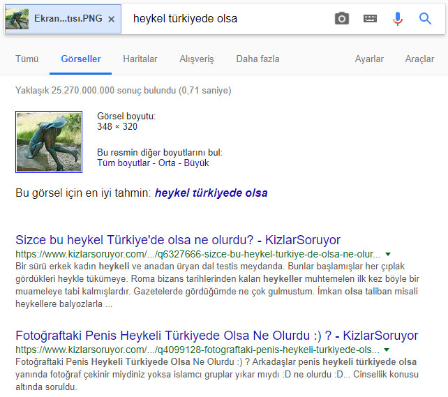Expand dropdown arrow beside q4099128 URL

click(387, 350)
